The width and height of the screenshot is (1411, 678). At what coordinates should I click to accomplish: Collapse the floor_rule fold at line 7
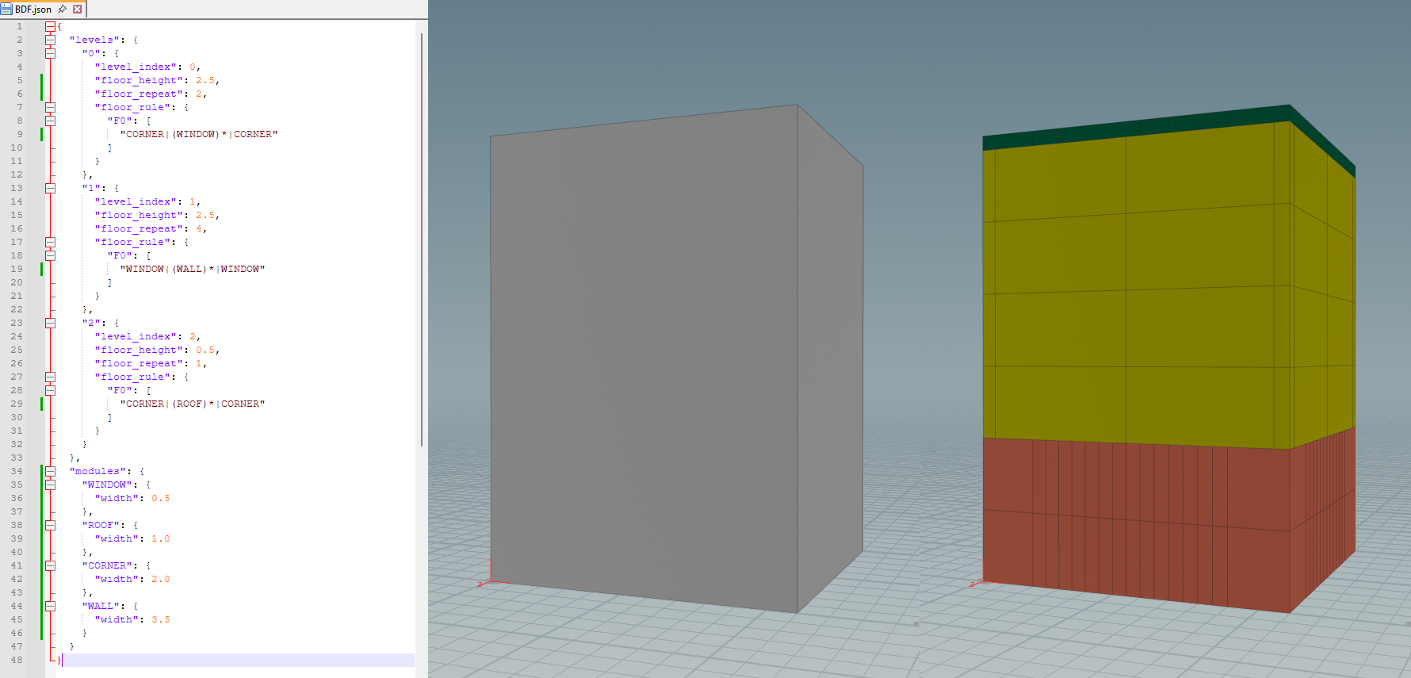point(50,107)
